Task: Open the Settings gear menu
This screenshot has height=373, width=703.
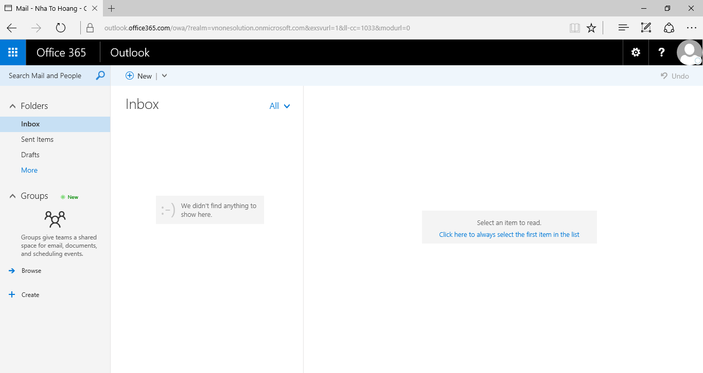Action: coord(636,52)
